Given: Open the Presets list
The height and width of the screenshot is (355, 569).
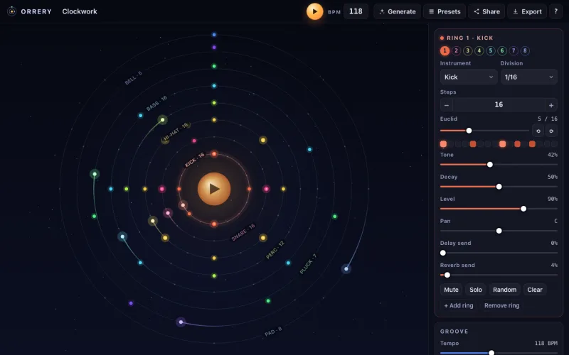Looking at the screenshot, I should (445, 11).
